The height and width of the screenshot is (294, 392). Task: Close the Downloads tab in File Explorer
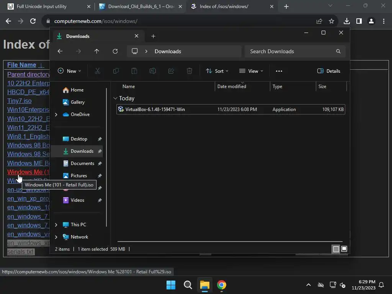pos(137,36)
